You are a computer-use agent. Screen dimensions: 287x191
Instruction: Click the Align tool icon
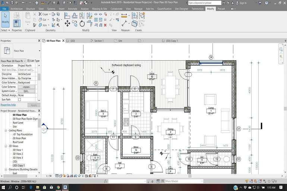coord(67,15)
